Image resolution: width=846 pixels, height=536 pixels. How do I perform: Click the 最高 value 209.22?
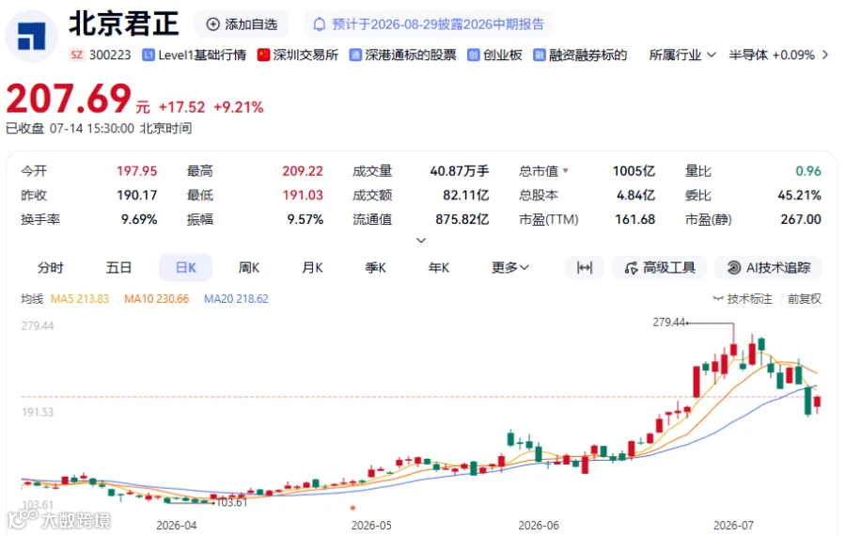tap(303, 171)
